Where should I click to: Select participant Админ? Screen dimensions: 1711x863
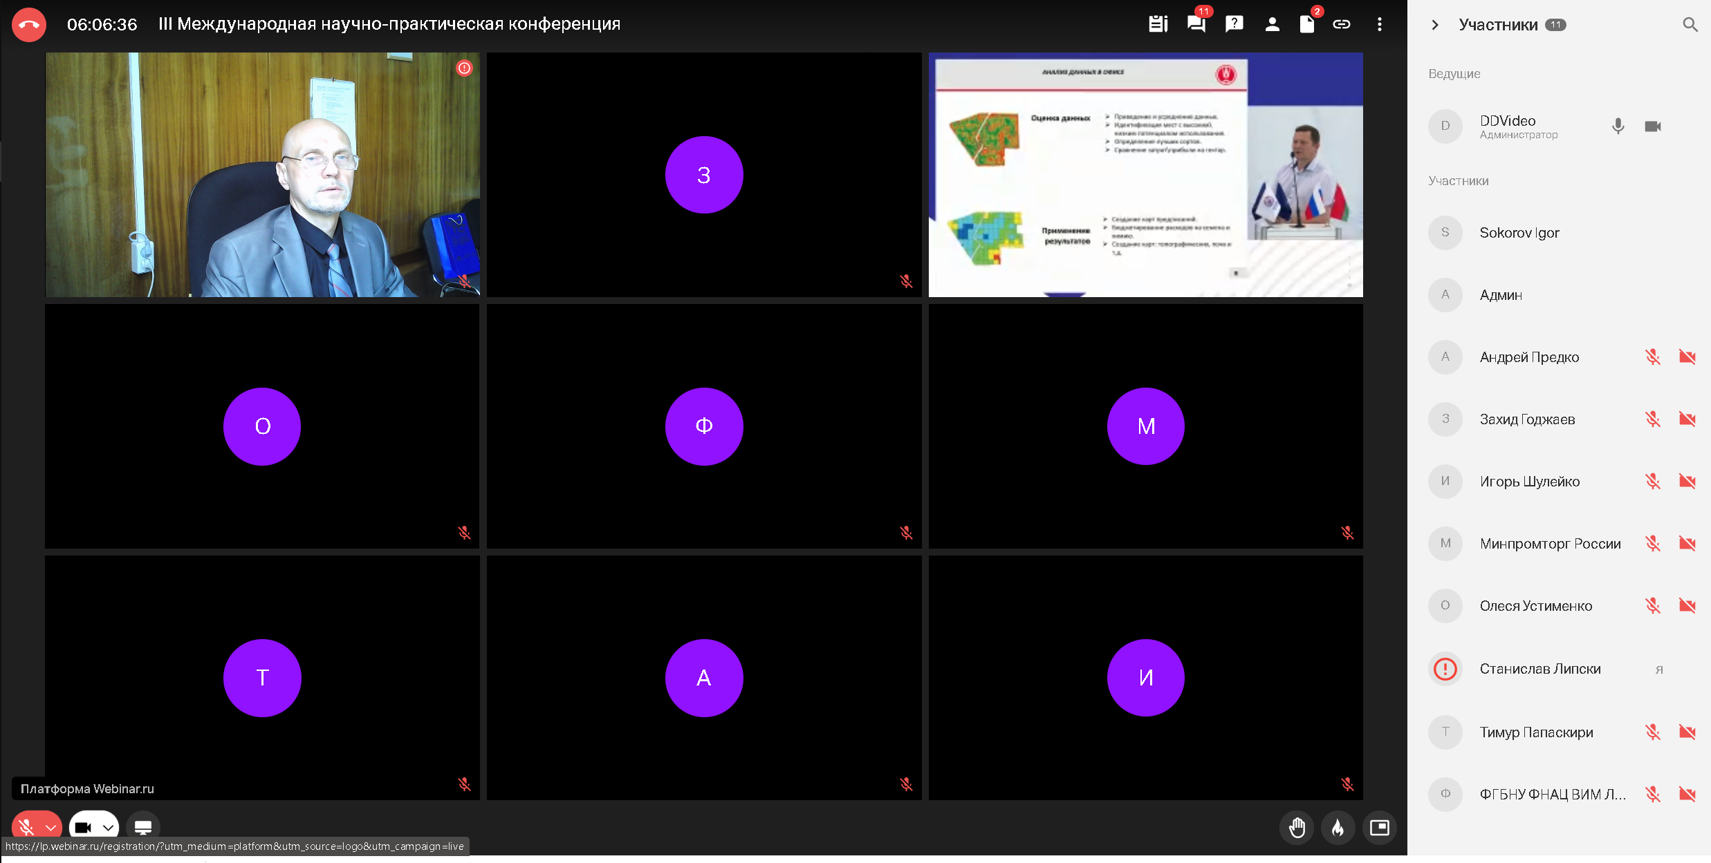point(1560,295)
